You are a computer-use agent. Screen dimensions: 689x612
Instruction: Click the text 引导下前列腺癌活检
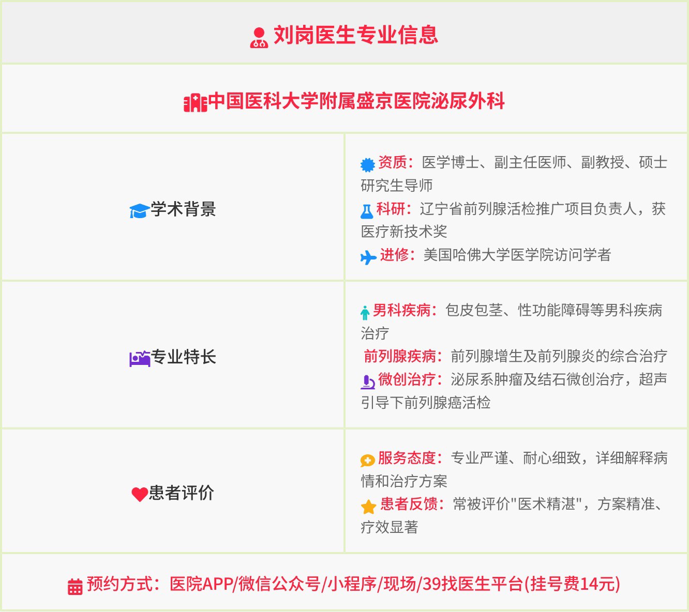(426, 403)
